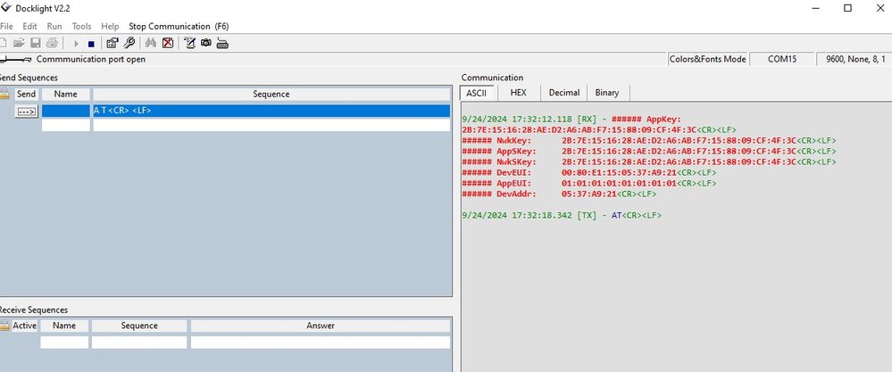Click the Start Communication play arrow
Viewport: 892px width, 372px height.
(76, 43)
